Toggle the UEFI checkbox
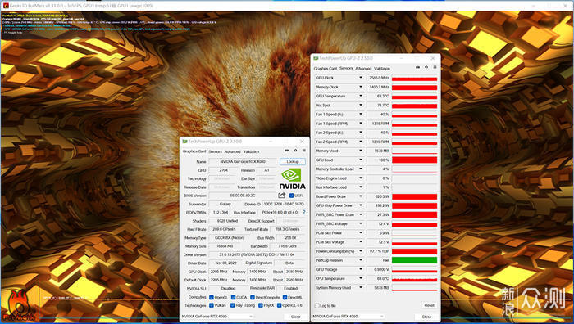574x324 pixels. pos(291,196)
